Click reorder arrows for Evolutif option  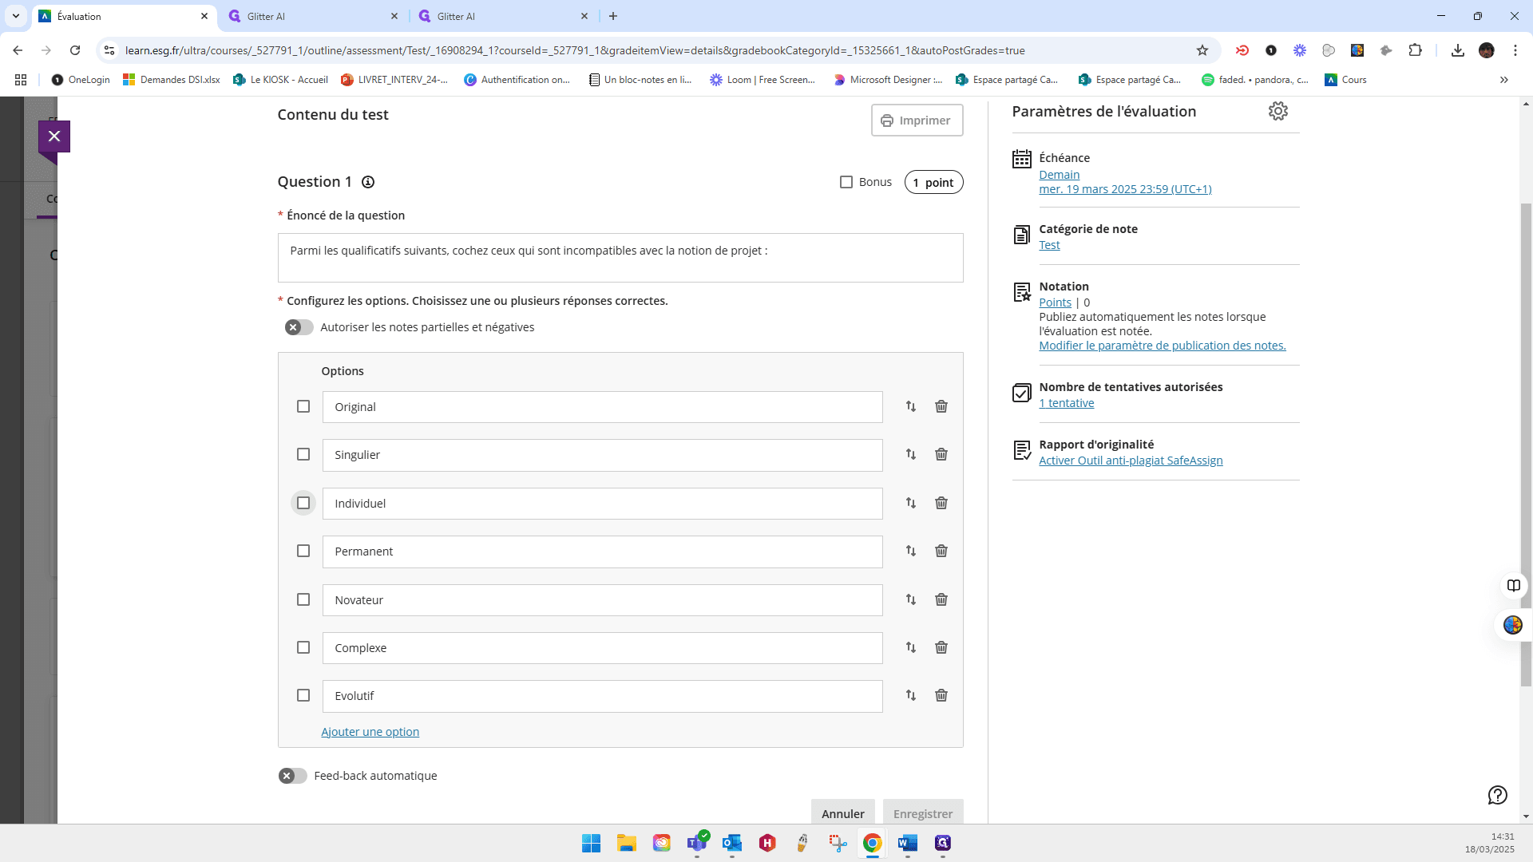click(911, 695)
